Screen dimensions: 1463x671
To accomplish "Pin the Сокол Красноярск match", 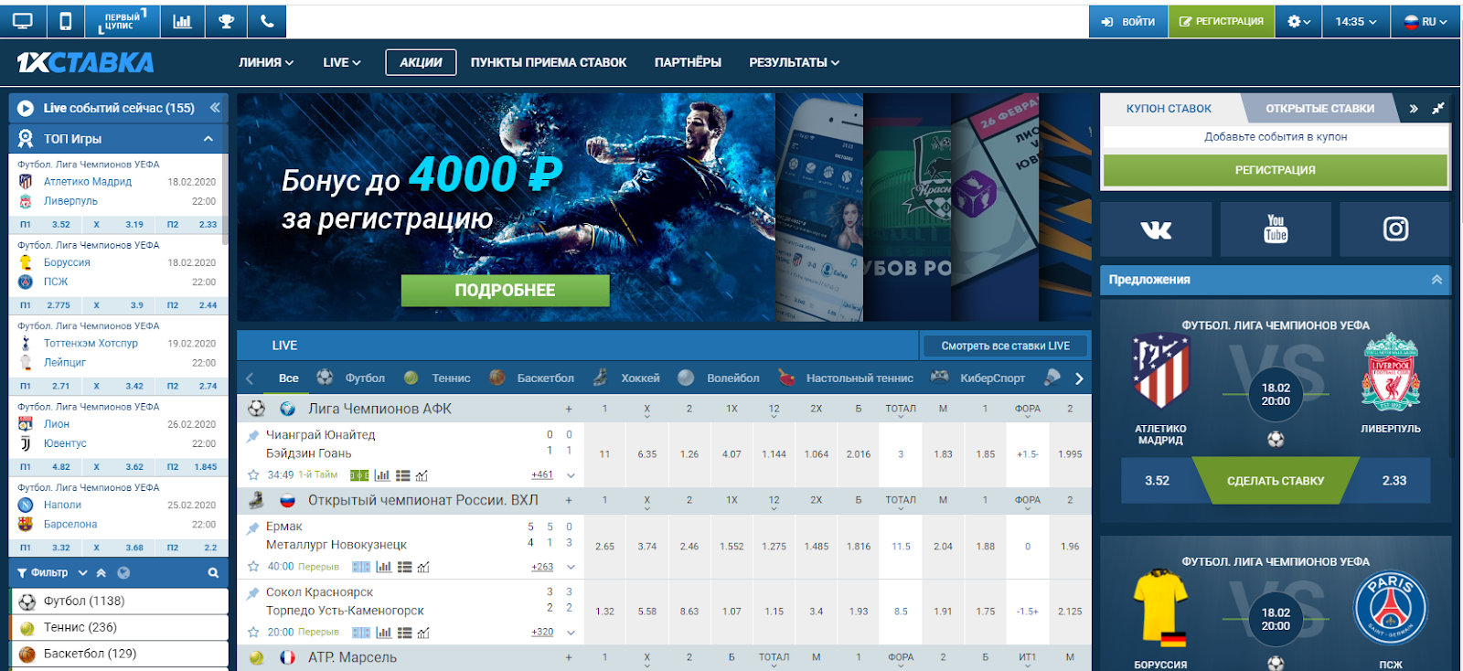I will 253,593.
